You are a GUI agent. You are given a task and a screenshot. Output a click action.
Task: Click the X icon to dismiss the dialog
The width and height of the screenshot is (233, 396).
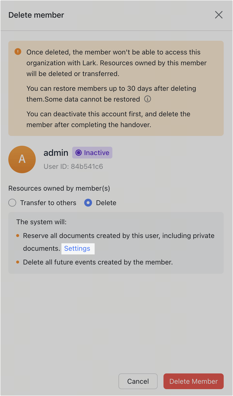219,15
